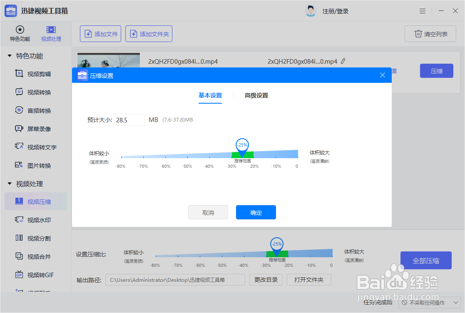Confirm settings with the 确定 button
The height and width of the screenshot is (313, 465).
256,212
